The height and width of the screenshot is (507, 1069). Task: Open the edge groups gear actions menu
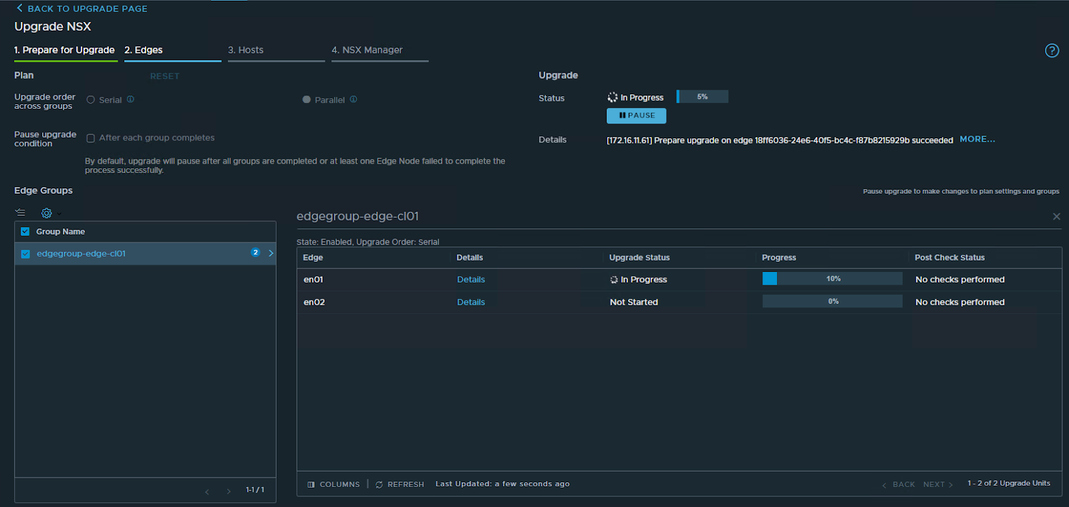click(x=47, y=213)
